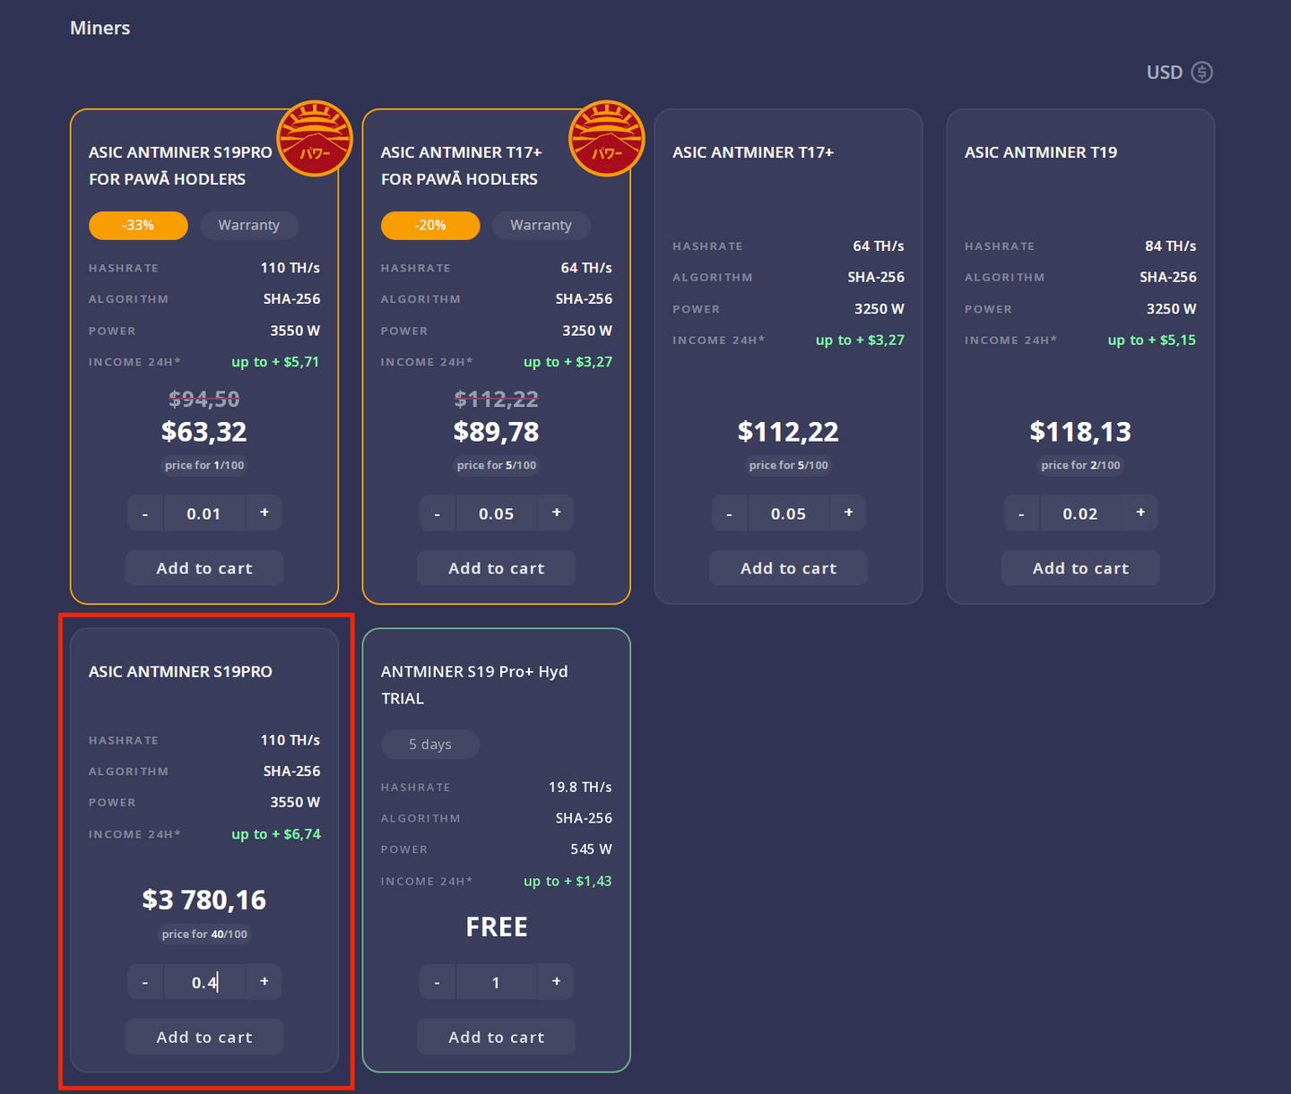Increase quantity of Antminer T19
Viewport: 1291px width, 1094px height.
tap(1139, 513)
